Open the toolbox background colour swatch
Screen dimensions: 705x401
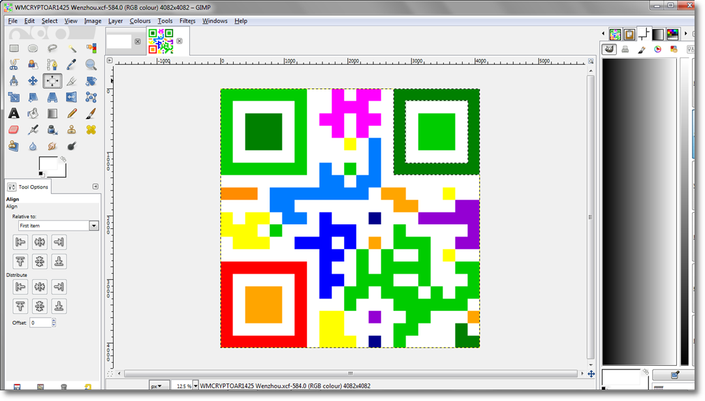(62, 172)
